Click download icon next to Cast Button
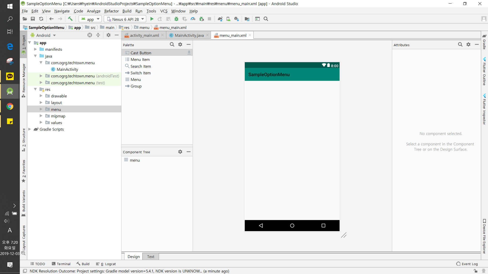 pyautogui.click(x=189, y=53)
